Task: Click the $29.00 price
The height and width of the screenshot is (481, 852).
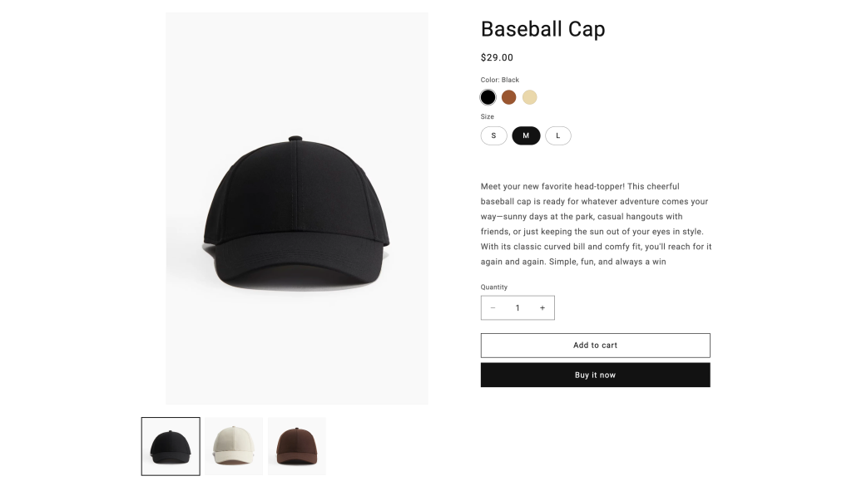Action: (497, 58)
